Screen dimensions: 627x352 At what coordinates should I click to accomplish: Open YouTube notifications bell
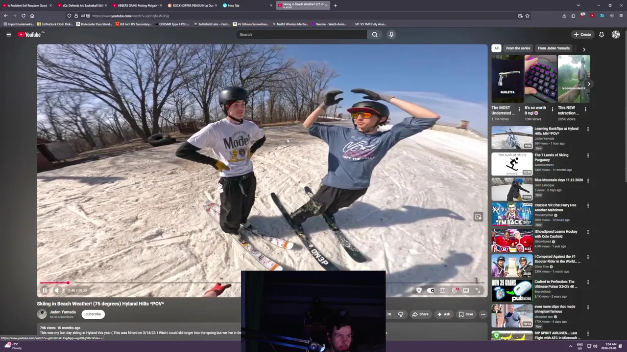602,34
